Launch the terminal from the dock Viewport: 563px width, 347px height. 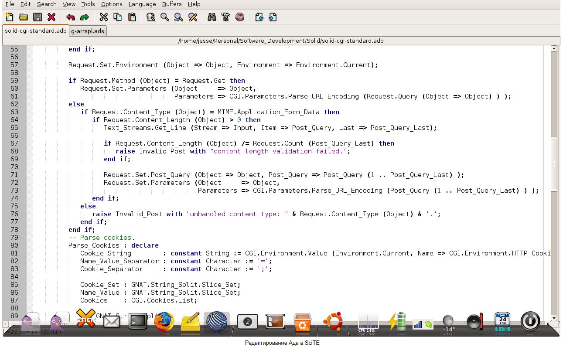(138, 322)
